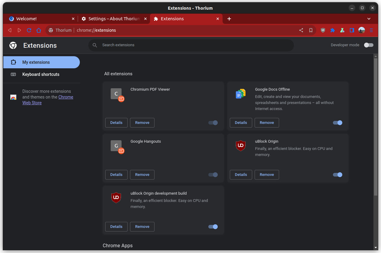Screen dimensions: 381x253
Task: Enable Developer mode
Action: tap(369, 45)
